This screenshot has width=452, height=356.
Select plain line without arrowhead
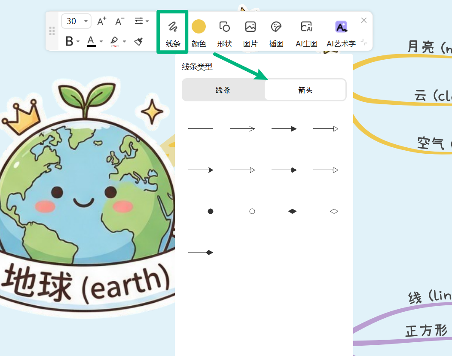[201, 129]
